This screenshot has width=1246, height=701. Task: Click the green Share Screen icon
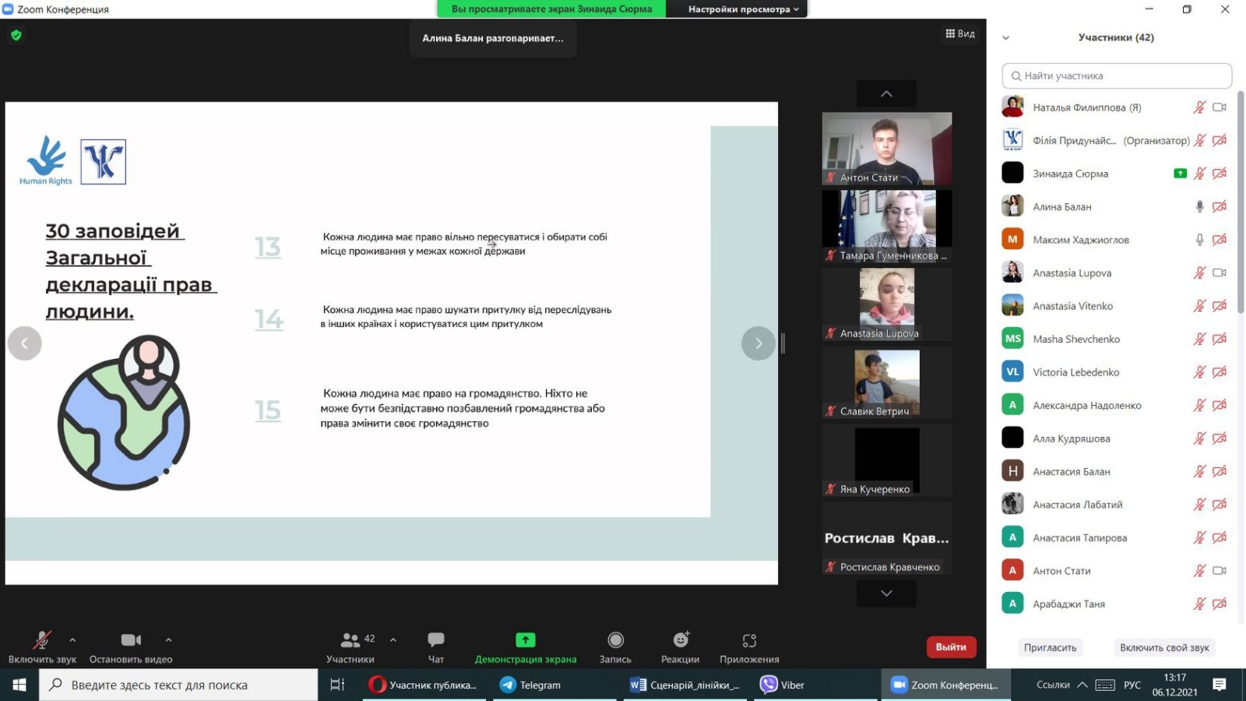click(x=526, y=640)
